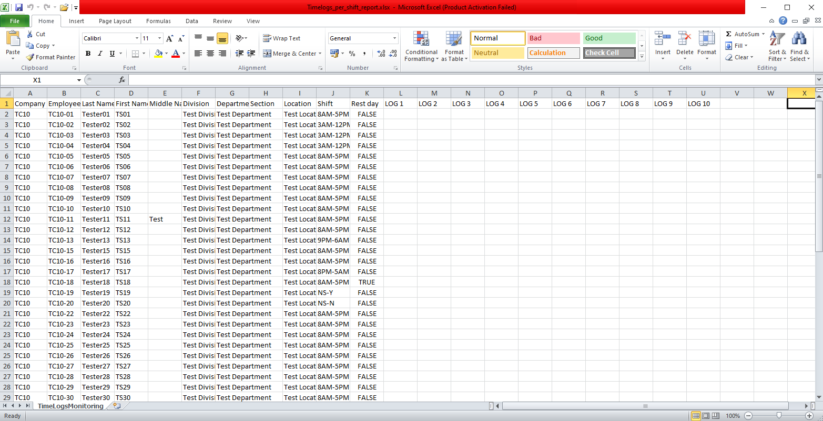
Task: Click the Increase Indent icon
Action: (x=251, y=54)
